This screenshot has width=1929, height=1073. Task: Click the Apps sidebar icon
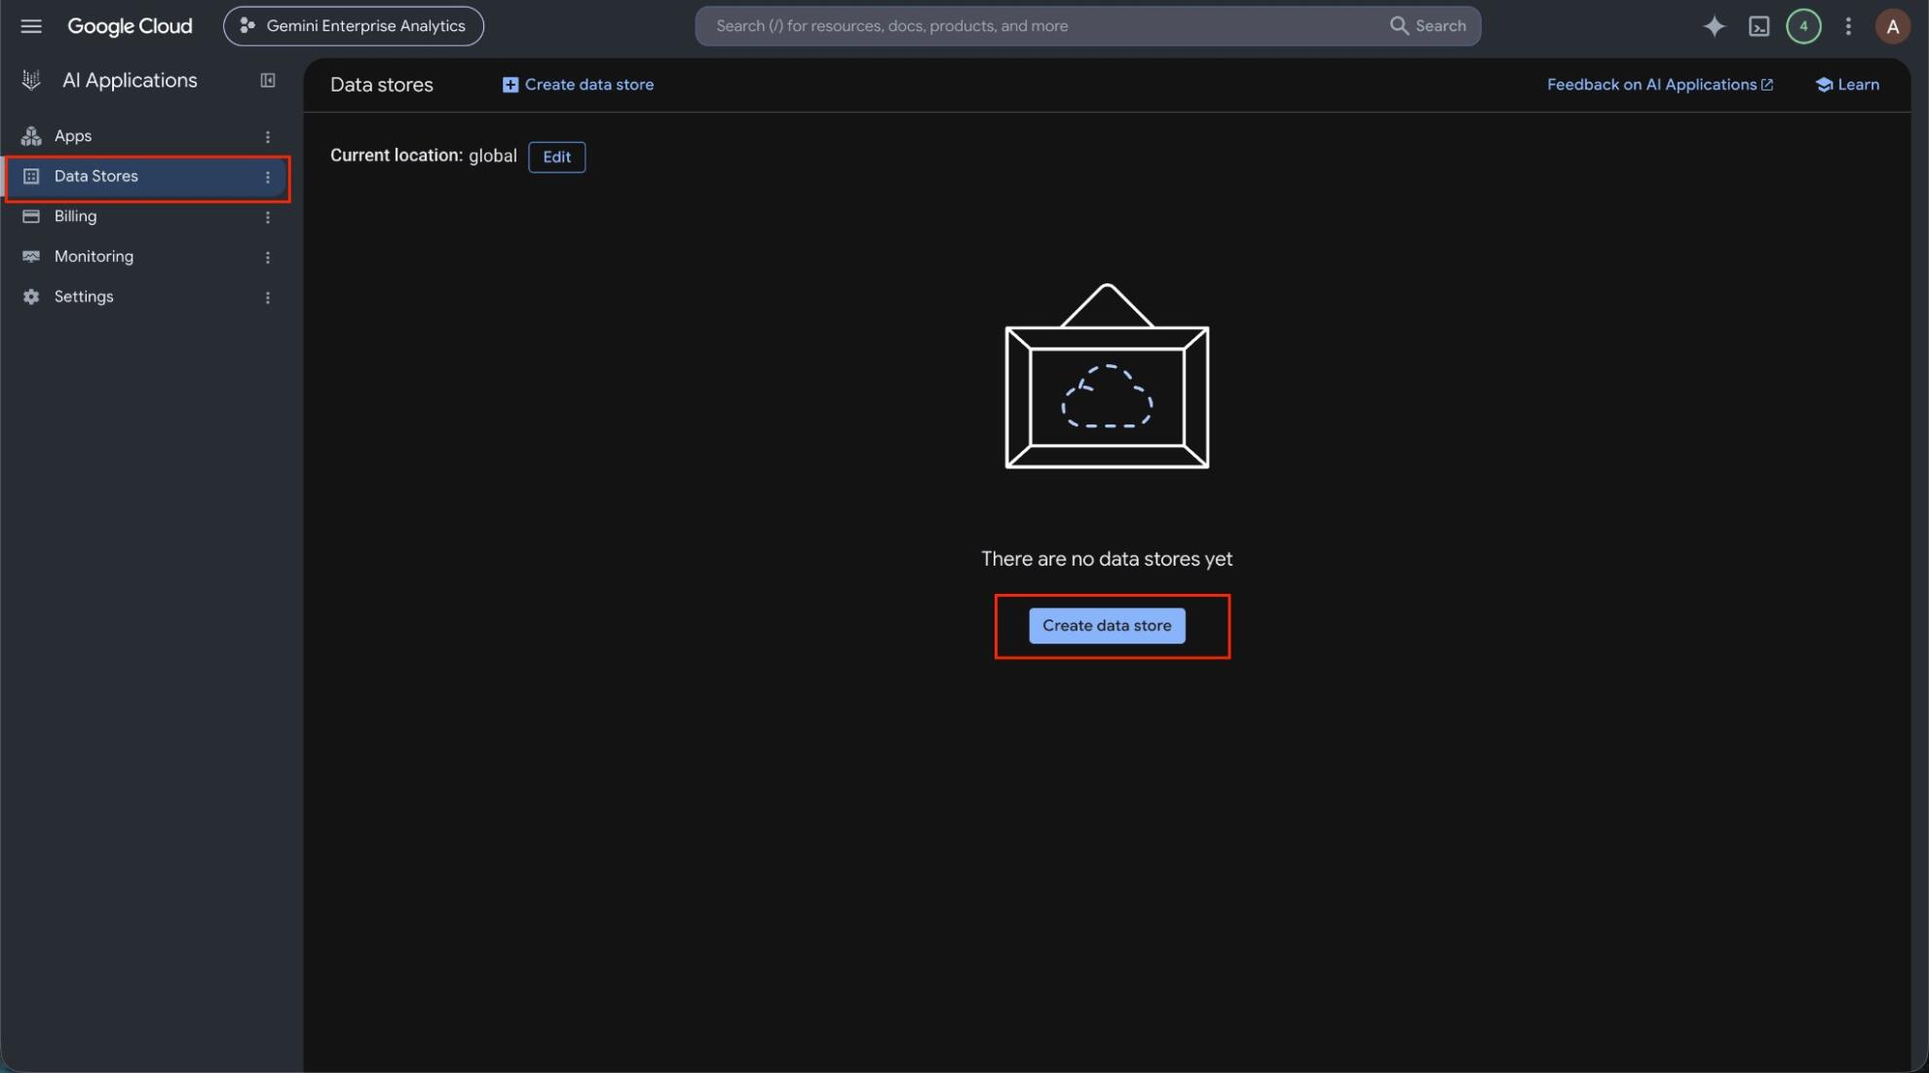pos(31,136)
